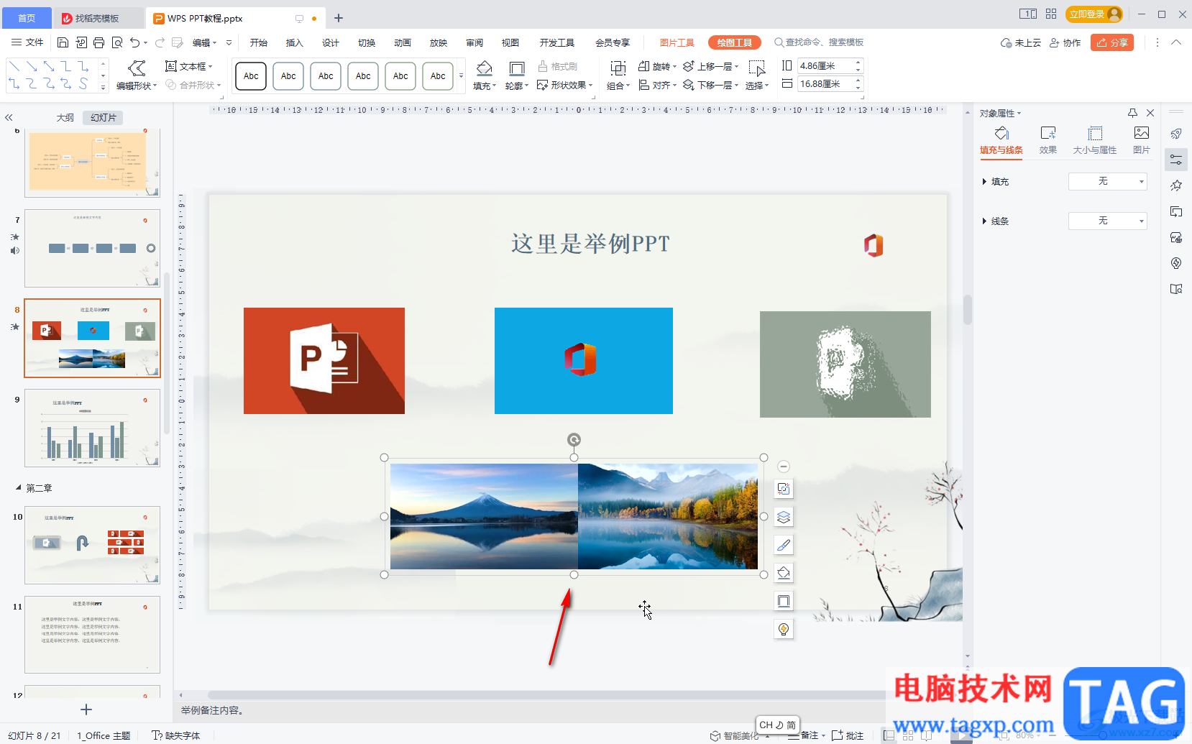The width and height of the screenshot is (1192, 744).
Task: Toggle the pin on the 对象属性 panel
Action: click(x=1132, y=113)
